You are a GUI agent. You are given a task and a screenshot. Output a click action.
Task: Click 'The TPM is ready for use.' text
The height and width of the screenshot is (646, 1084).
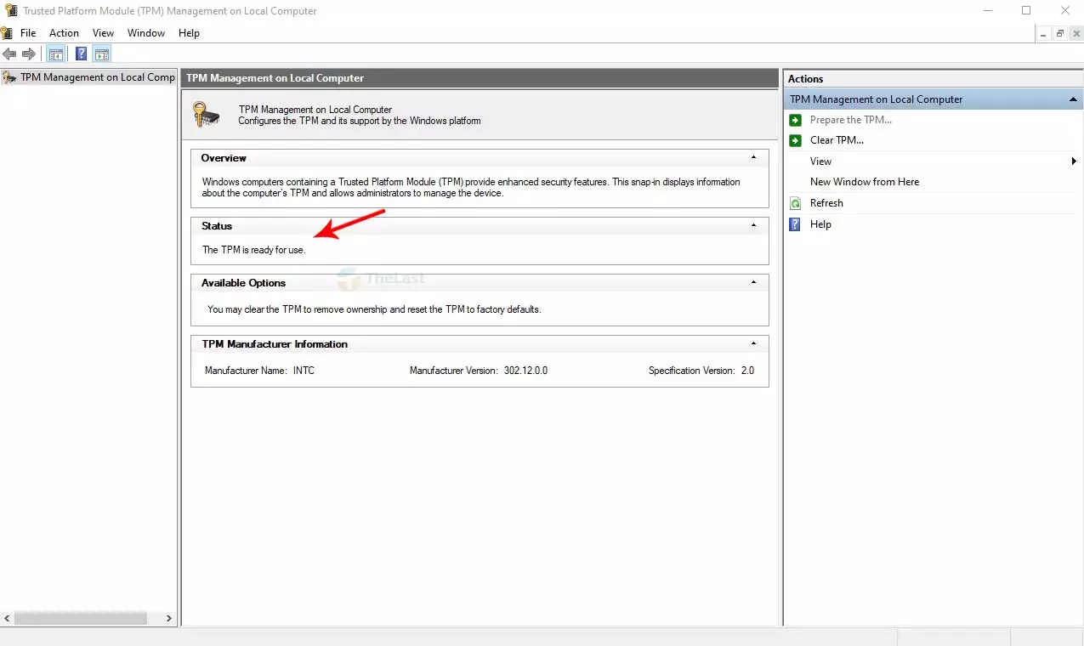click(x=253, y=250)
